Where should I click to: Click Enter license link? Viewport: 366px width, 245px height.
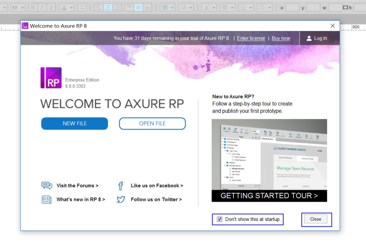pyautogui.click(x=251, y=38)
